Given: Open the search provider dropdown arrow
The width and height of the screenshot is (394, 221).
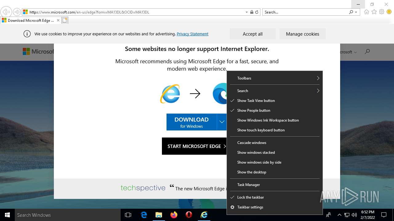Looking at the screenshot, I should point(356,12).
